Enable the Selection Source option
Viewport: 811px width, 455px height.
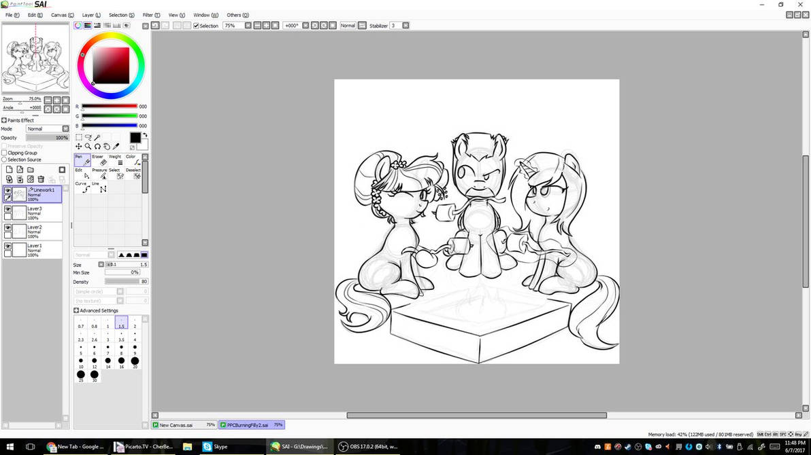pyautogui.click(x=4, y=160)
